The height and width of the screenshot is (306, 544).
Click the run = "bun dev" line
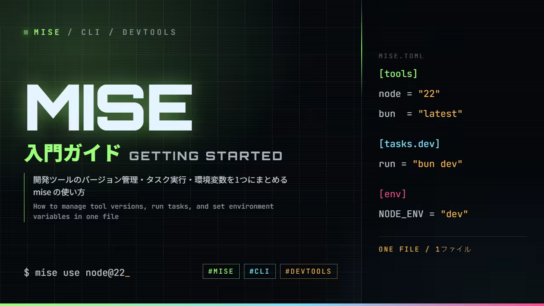(x=420, y=164)
